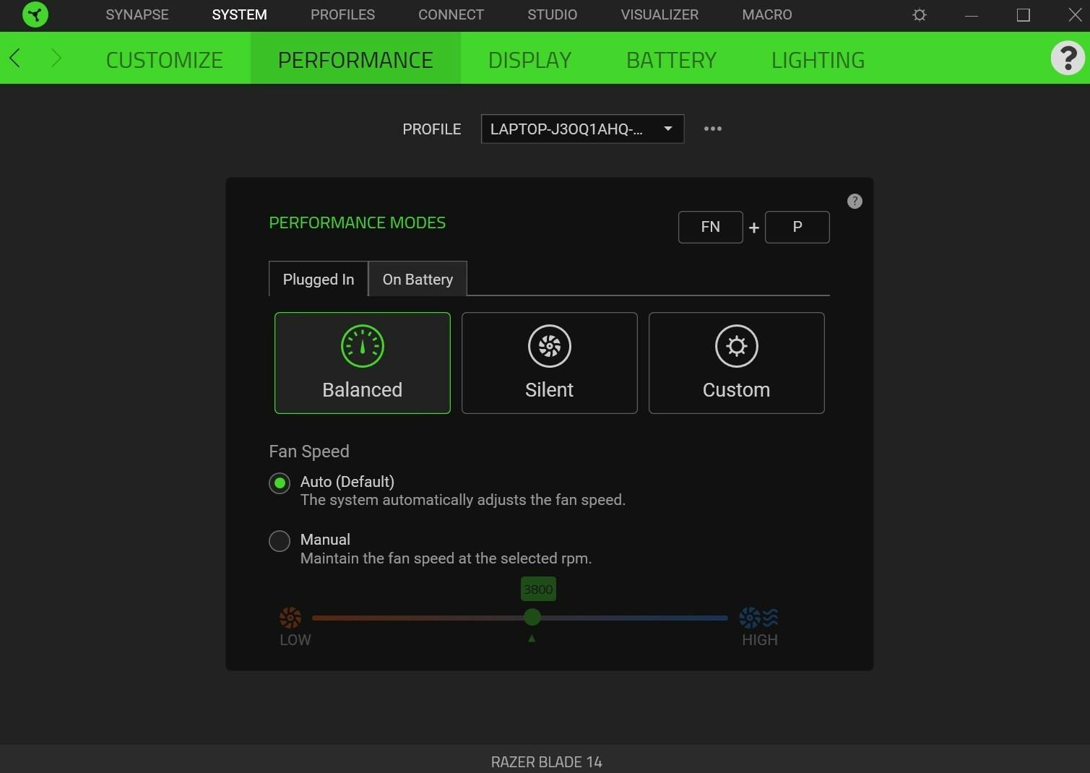
Task: Open settings via the gear icon
Action: 920,14
